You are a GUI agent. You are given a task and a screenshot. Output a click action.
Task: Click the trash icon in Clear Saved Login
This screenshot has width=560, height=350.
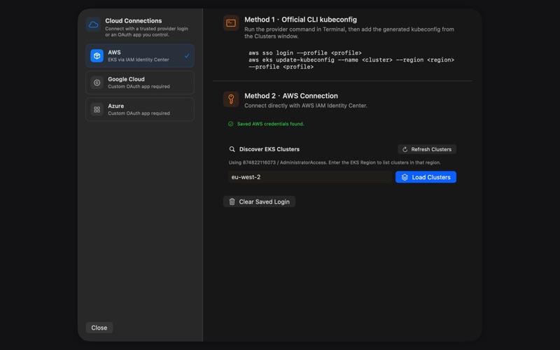click(x=232, y=202)
